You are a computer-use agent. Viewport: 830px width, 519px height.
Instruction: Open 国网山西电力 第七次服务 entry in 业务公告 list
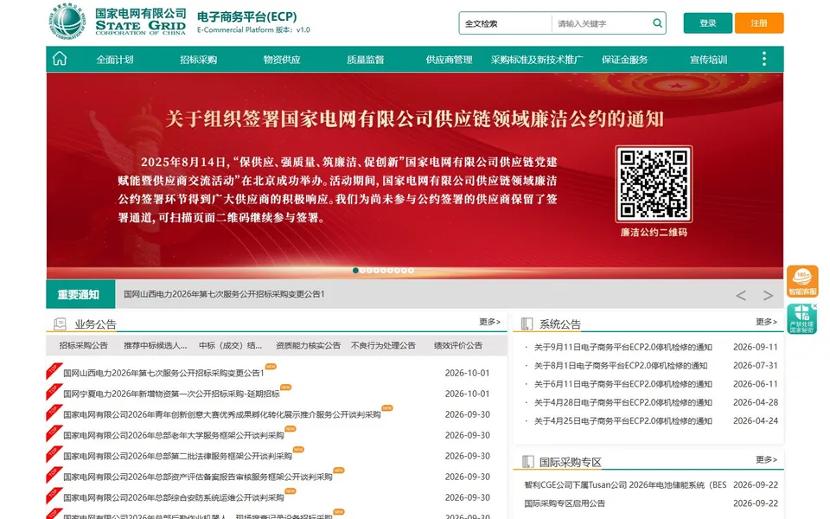(x=163, y=373)
